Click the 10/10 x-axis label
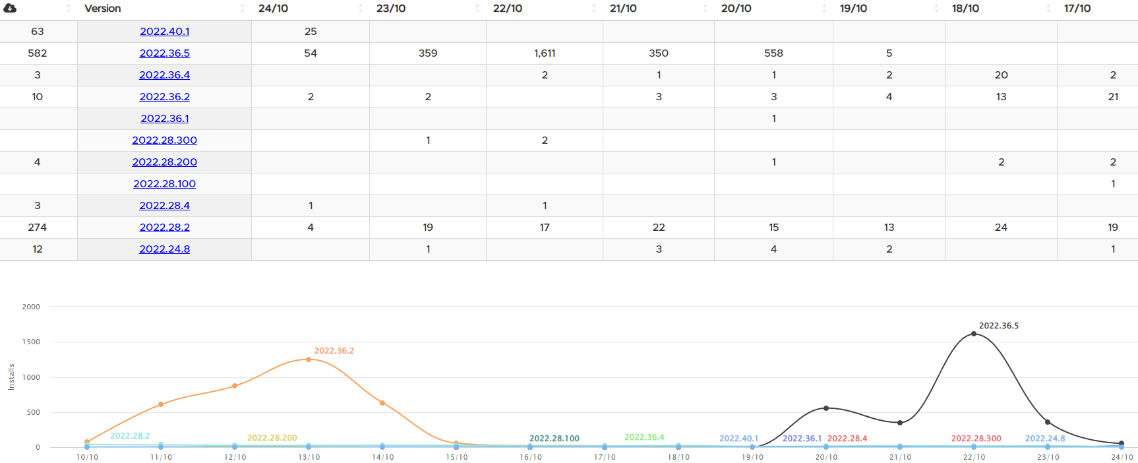1138x463 pixels. 87,457
